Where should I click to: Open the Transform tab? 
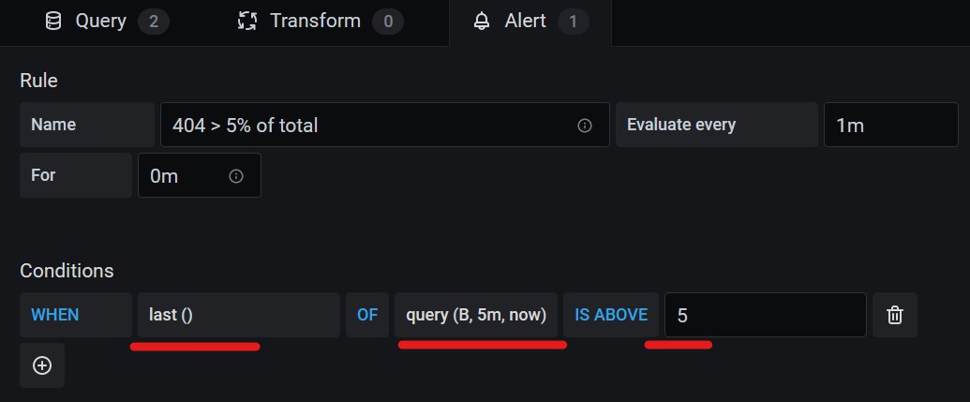320,22
